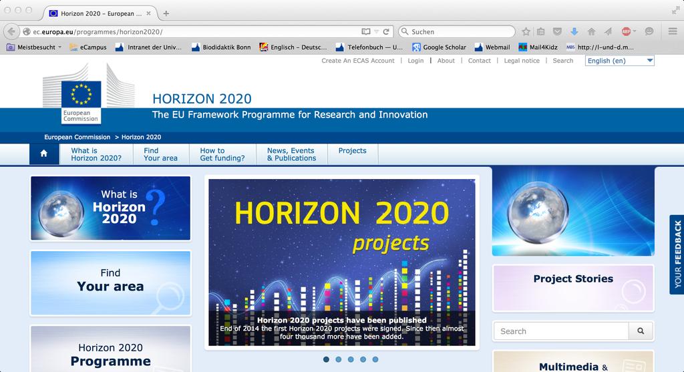684x372 pixels.
Task: Focus the Suchen browser search box
Action: pyautogui.click(x=457, y=31)
